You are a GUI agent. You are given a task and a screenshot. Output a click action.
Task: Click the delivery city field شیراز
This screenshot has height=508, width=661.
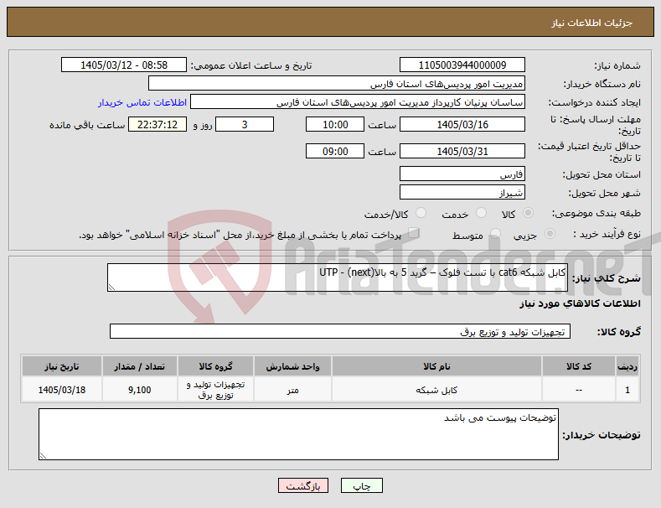(x=462, y=193)
